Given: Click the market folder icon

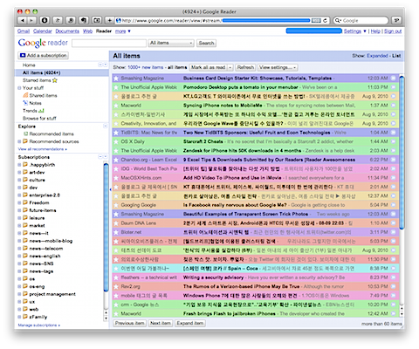Looking at the screenshot, I should click(x=25, y=225).
